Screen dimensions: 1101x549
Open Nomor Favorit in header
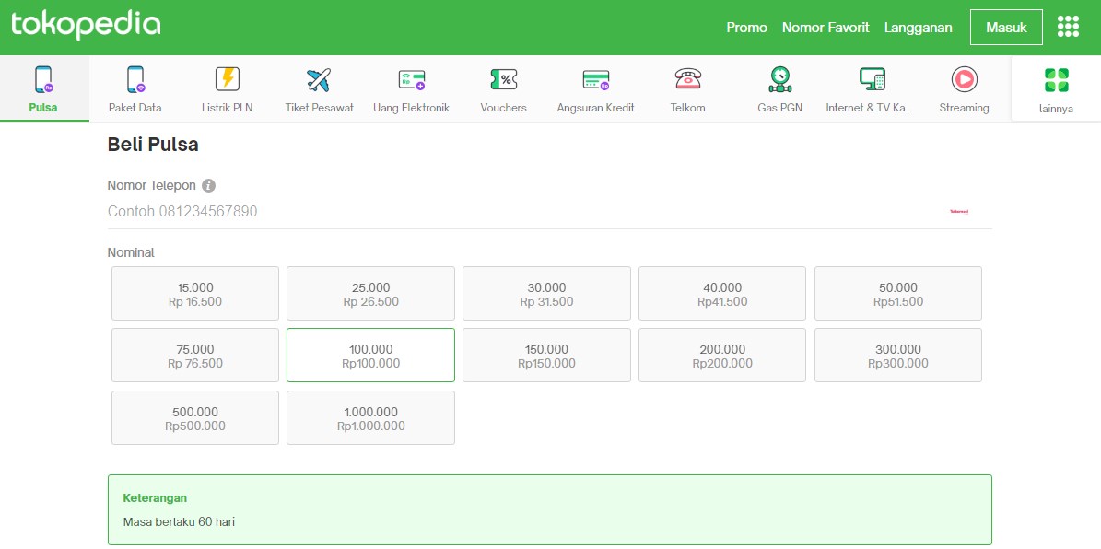click(x=826, y=28)
